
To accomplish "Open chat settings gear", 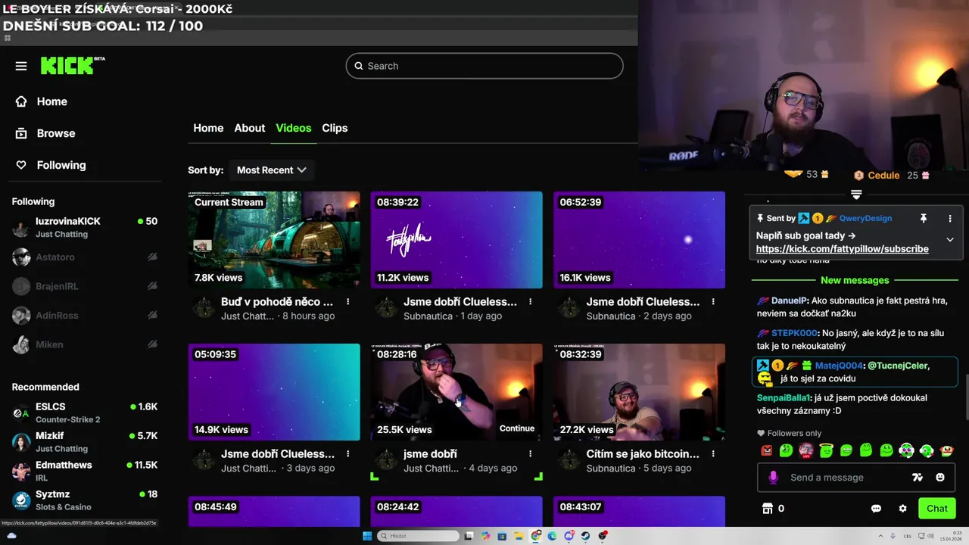I will [x=902, y=509].
